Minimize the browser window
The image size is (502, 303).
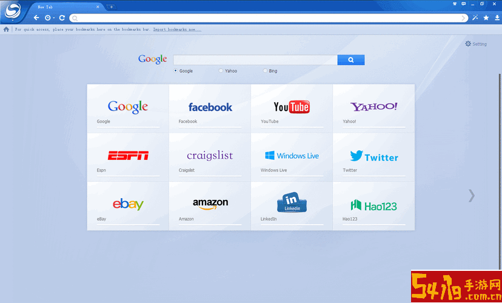473,4
